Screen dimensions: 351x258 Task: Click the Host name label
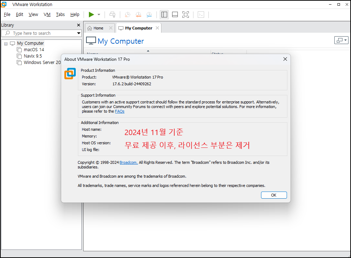[x=91, y=130]
